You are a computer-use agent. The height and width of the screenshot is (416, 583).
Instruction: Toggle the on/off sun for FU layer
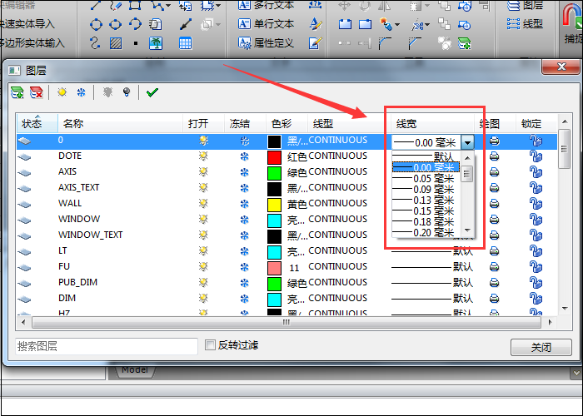point(203,267)
